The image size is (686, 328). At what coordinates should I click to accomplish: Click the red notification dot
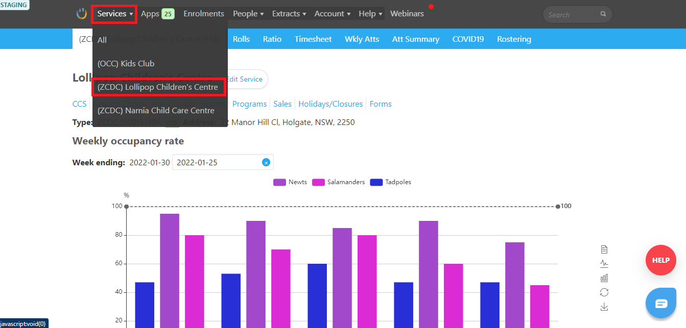coord(431,7)
